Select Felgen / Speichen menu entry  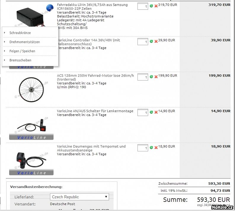(x=22, y=51)
